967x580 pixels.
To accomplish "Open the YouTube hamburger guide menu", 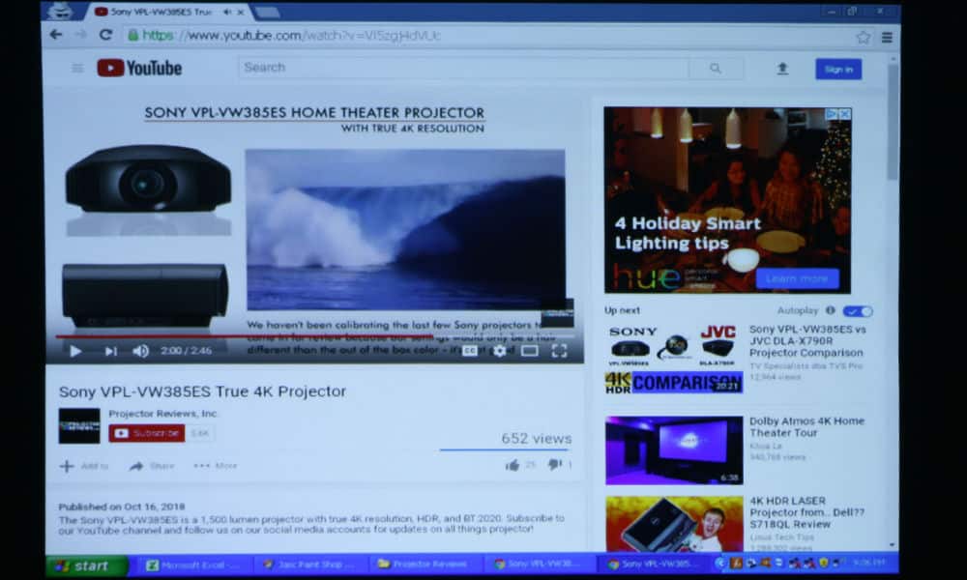I will [77, 68].
